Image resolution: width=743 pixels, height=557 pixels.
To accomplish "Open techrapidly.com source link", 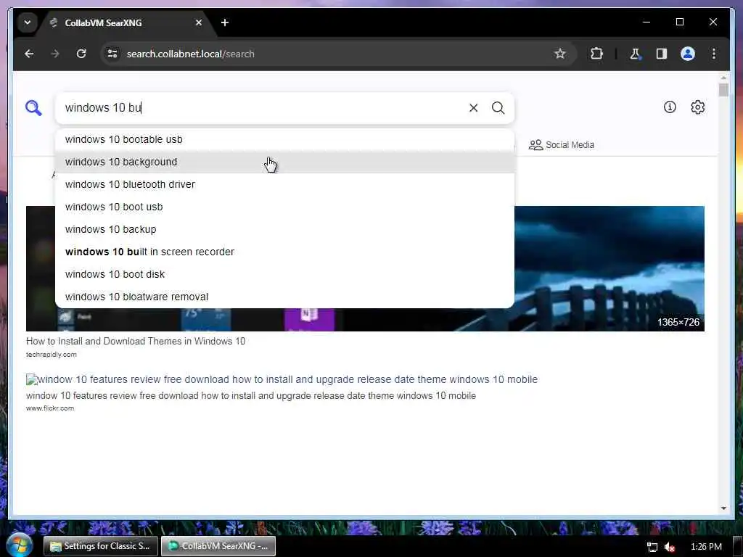I will click(x=52, y=354).
